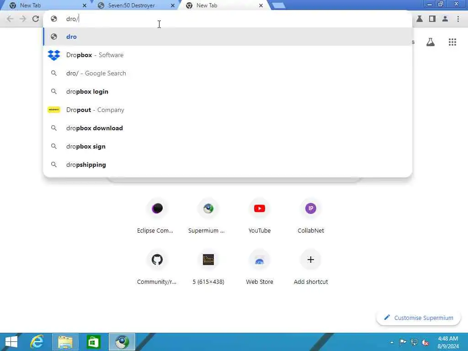Image resolution: width=468 pixels, height=351 pixels.
Task: Open the Windows Store taskbar icon
Action: coord(93,342)
